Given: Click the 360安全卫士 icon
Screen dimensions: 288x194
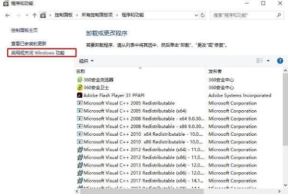Looking at the screenshot, I should point(79,88).
